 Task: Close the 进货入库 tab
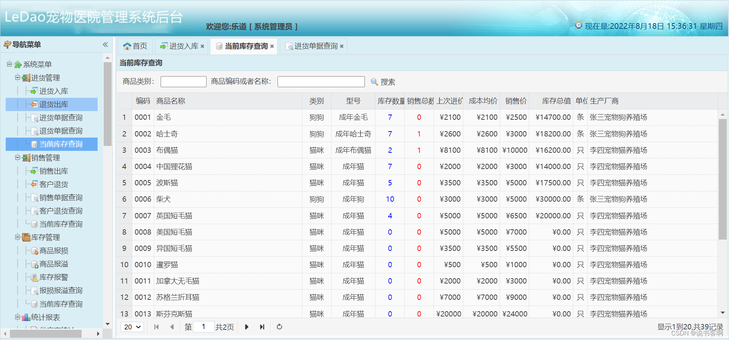202,46
